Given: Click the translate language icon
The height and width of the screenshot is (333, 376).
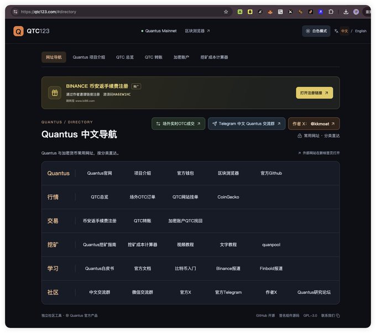Looking at the screenshot, I should pos(336,31).
